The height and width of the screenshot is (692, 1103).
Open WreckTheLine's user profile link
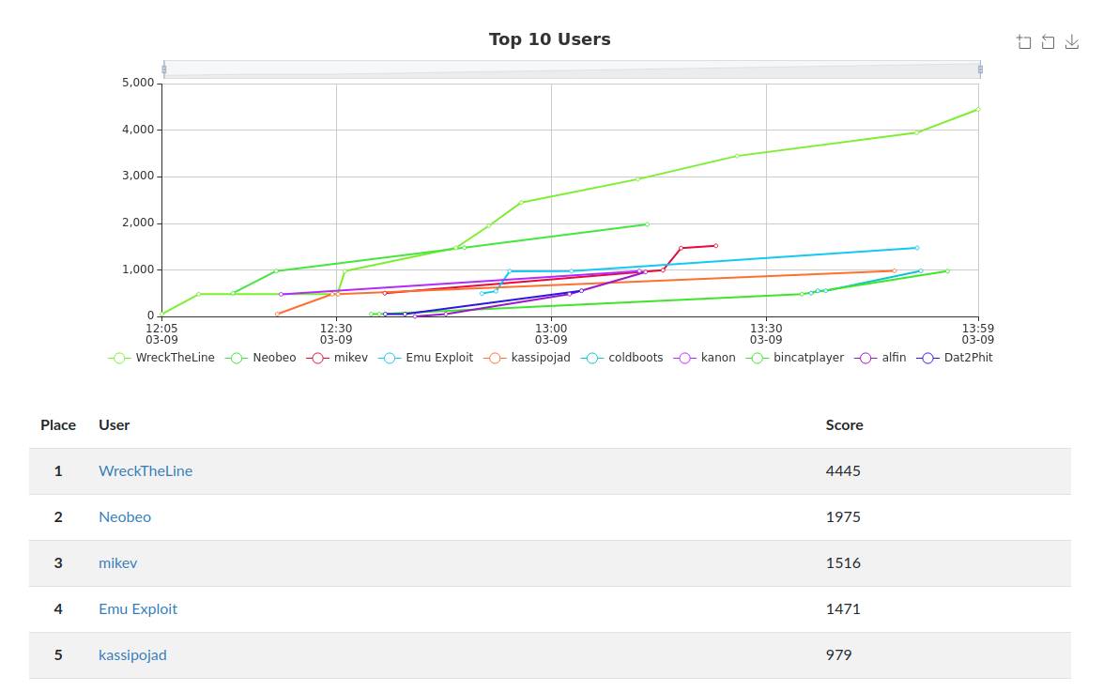pyautogui.click(x=146, y=470)
